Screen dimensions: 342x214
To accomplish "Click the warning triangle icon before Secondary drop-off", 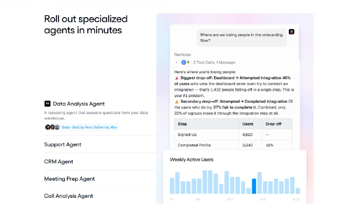I will [x=177, y=102].
